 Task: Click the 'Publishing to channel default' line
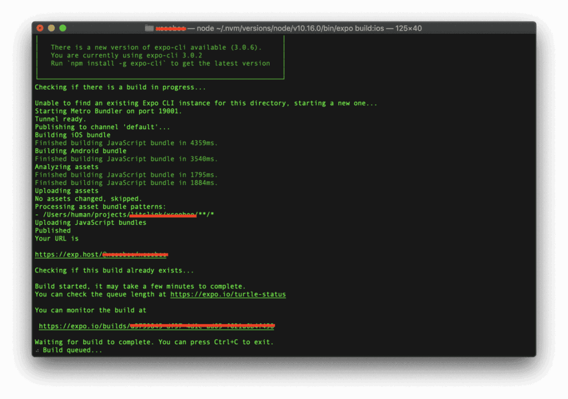102,126
